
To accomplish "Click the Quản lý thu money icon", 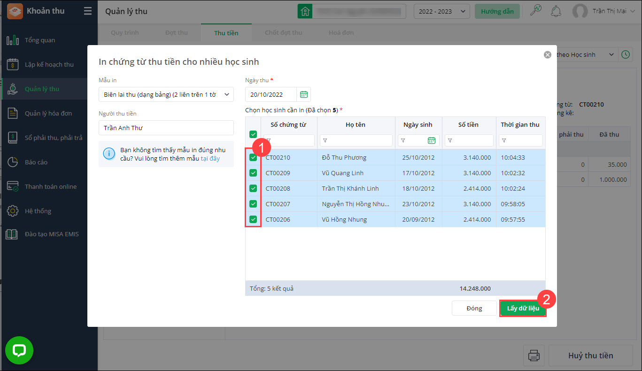I will [x=13, y=89].
